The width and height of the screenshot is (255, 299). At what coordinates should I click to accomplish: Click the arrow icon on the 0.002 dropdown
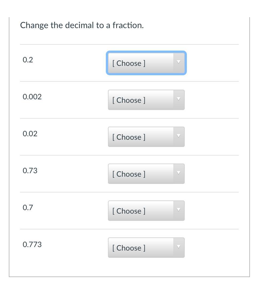pyautogui.click(x=179, y=99)
